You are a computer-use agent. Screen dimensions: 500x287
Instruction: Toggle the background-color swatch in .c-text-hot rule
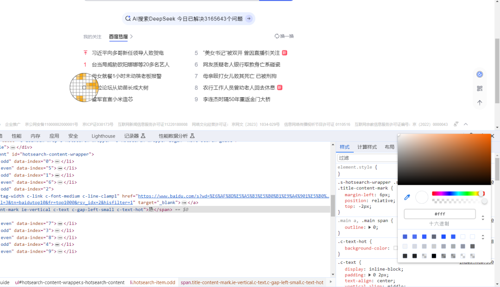click(x=395, y=248)
